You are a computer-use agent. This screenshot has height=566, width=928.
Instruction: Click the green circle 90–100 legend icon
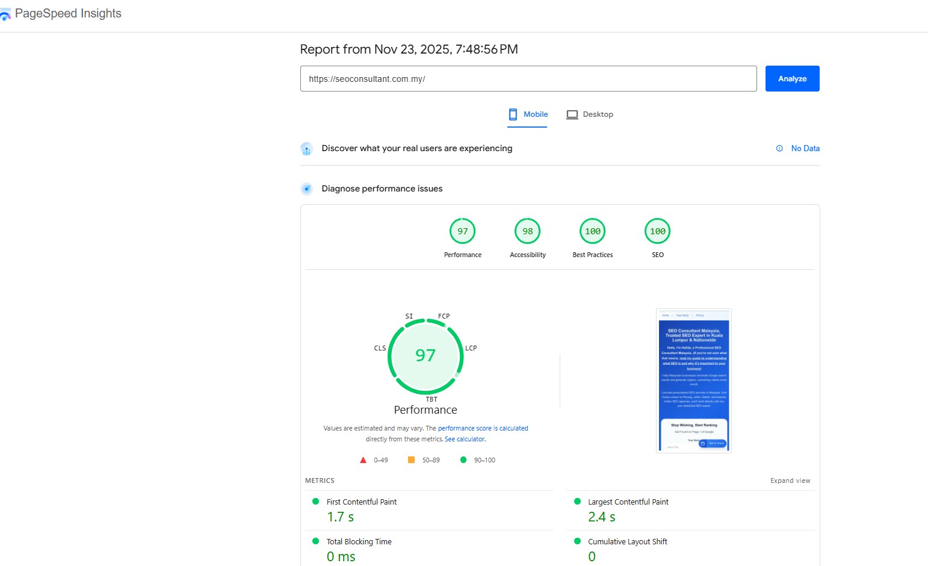pos(463,459)
